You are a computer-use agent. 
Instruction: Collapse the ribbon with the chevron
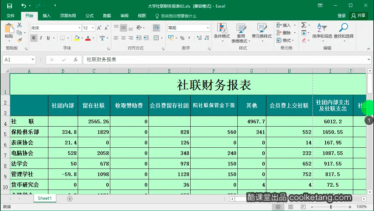(x=368, y=49)
